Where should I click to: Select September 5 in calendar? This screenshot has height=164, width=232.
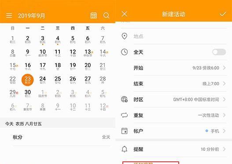pyautogui.click(x=73, y=40)
